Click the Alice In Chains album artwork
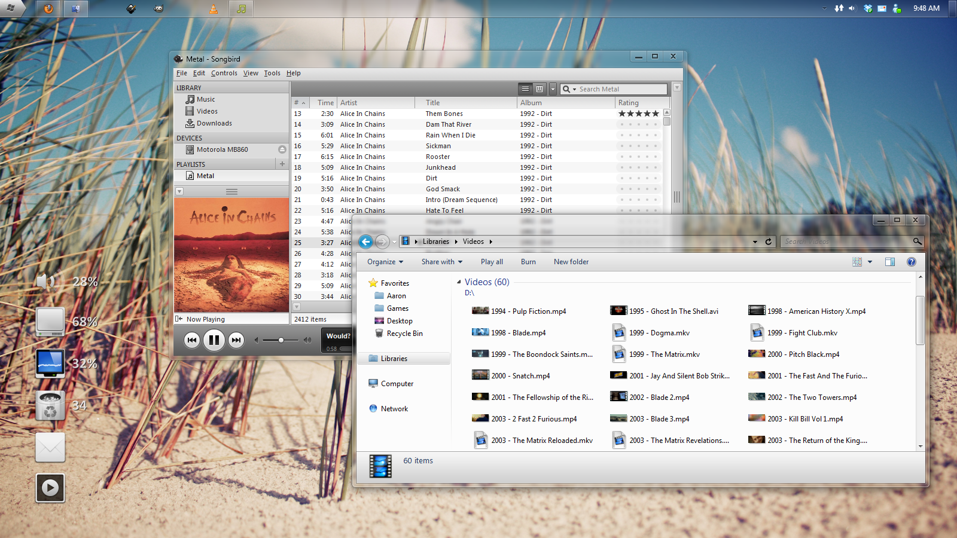Image resolution: width=957 pixels, height=538 pixels. [x=231, y=255]
